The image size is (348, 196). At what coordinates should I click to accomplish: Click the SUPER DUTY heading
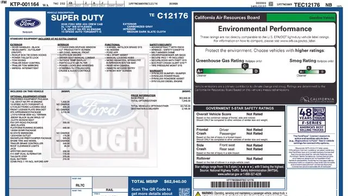[x=77, y=18]
